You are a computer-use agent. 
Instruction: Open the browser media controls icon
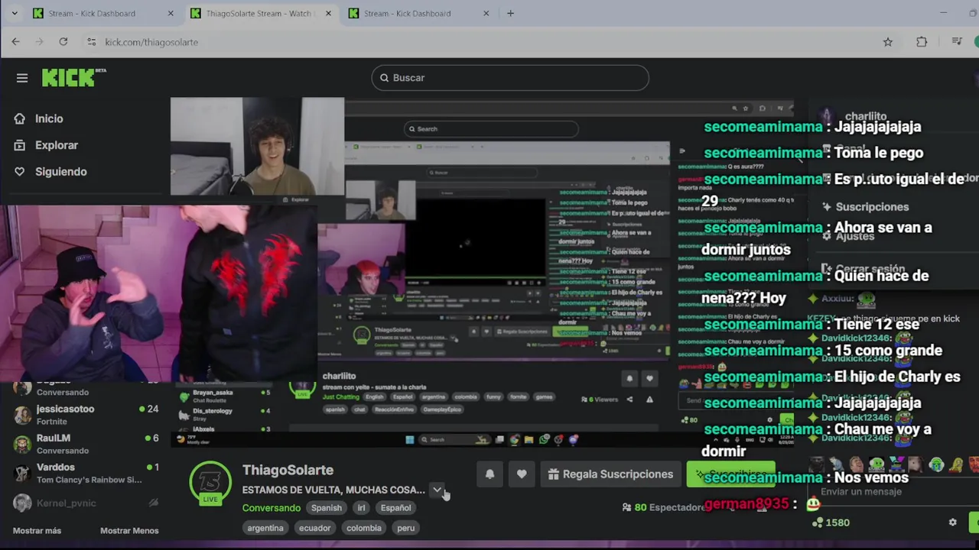(x=956, y=42)
